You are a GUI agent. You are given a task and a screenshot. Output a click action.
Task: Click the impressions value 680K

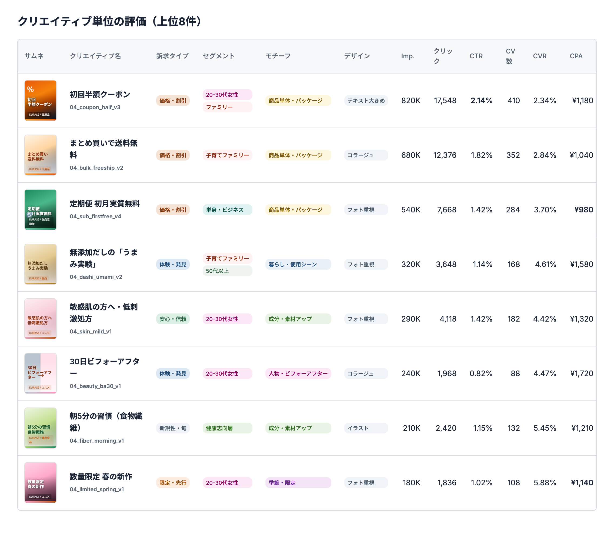pos(411,155)
